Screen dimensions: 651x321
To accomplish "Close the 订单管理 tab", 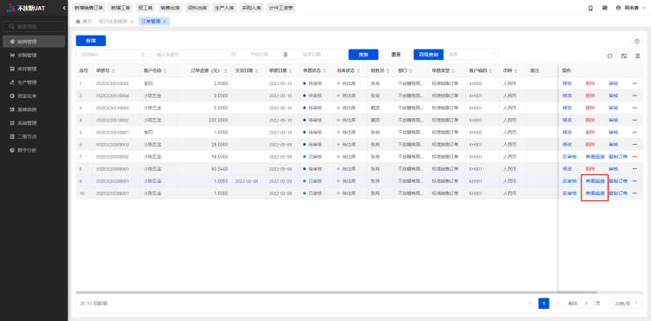I will coord(164,22).
